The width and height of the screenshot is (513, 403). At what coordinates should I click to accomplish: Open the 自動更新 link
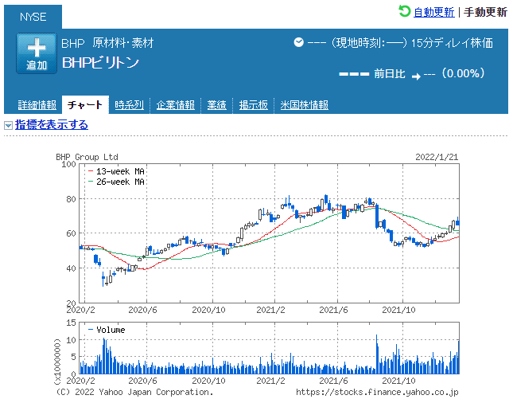coord(433,12)
